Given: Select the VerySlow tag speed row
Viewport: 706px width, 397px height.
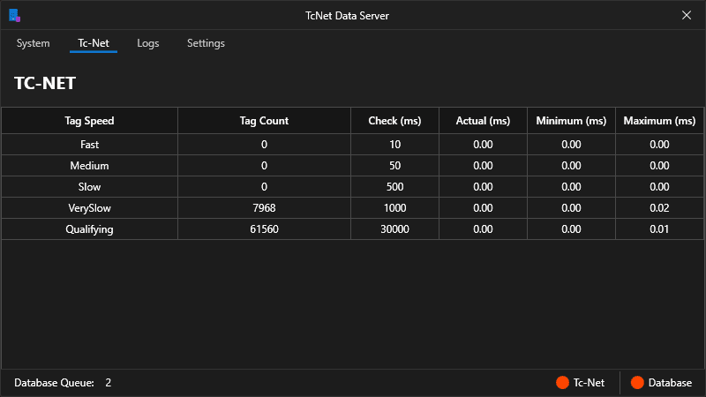Looking at the screenshot, I should [353, 208].
